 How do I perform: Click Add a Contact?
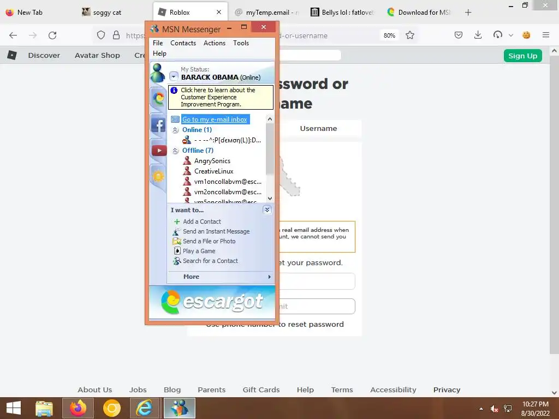coord(202,222)
